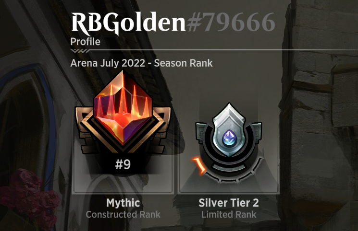Open the Profile heading label
The height and width of the screenshot is (231, 358).
[x=85, y=42]
